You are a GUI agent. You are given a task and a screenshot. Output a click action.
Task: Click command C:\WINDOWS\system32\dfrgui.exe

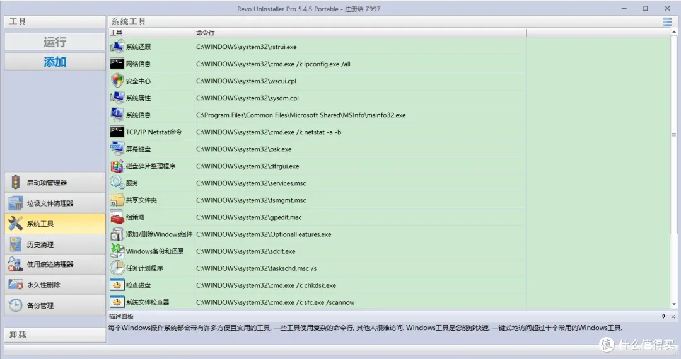tap(248, 166)
